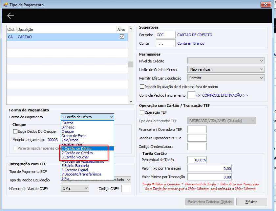Pick 5 Boleto Bancário from the list
The height and width of the screenshot is (211, 276).
75,166
